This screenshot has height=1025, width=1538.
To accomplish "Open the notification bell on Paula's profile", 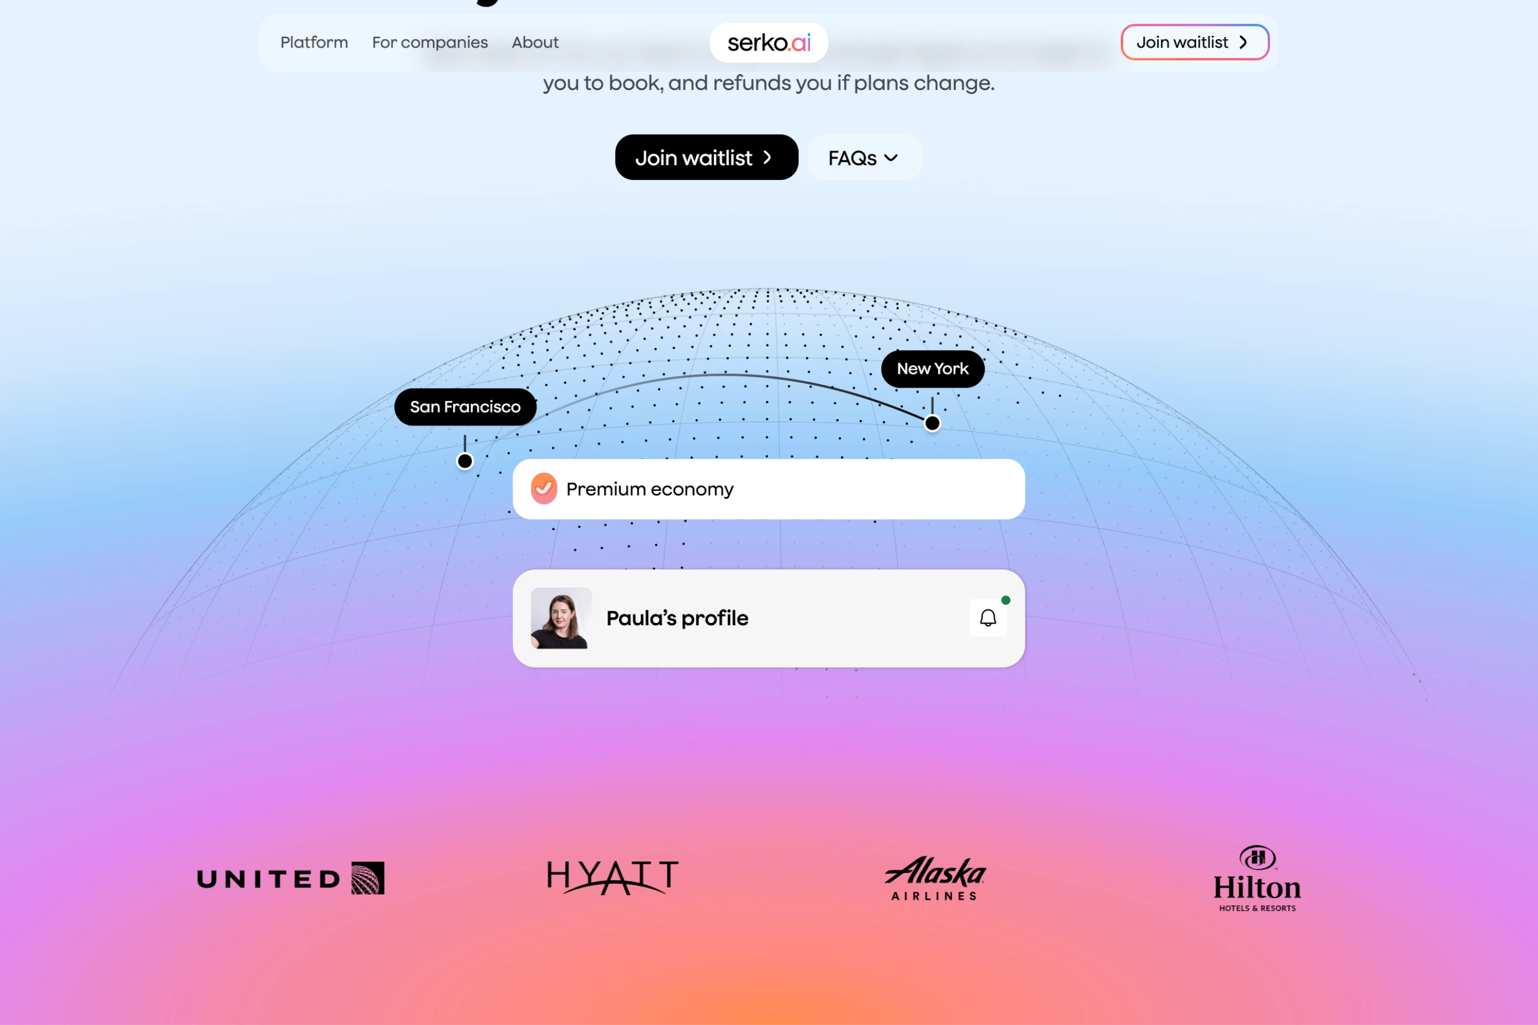I will coord(987,618).
